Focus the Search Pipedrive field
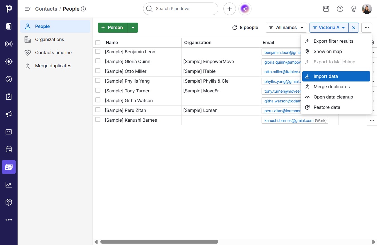The width and height of the screenshot is (377, 245). (x=181, y=9)
